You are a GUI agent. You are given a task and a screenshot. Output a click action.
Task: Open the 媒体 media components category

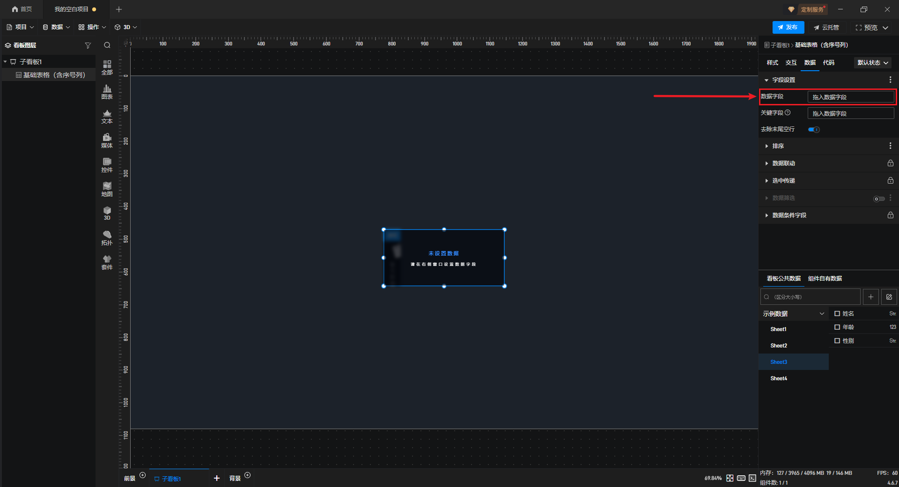coord(107,140)
